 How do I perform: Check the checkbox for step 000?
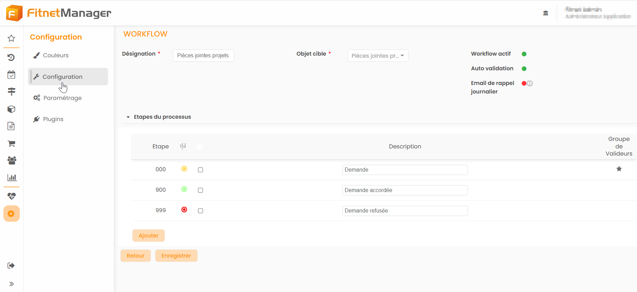coord(200,170)
